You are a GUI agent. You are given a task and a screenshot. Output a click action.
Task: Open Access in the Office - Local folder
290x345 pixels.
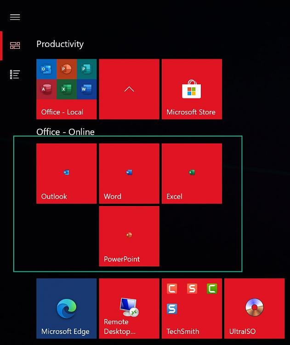46,89
